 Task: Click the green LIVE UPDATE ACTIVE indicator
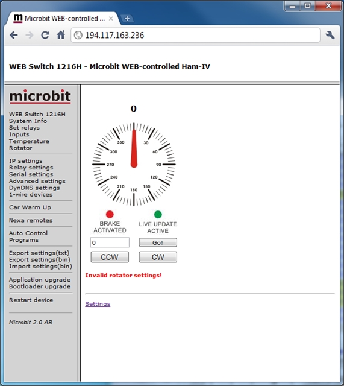pyautogui.click(x=158, y=215)
